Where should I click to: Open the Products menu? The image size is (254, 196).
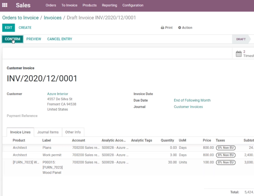point(90,5)
